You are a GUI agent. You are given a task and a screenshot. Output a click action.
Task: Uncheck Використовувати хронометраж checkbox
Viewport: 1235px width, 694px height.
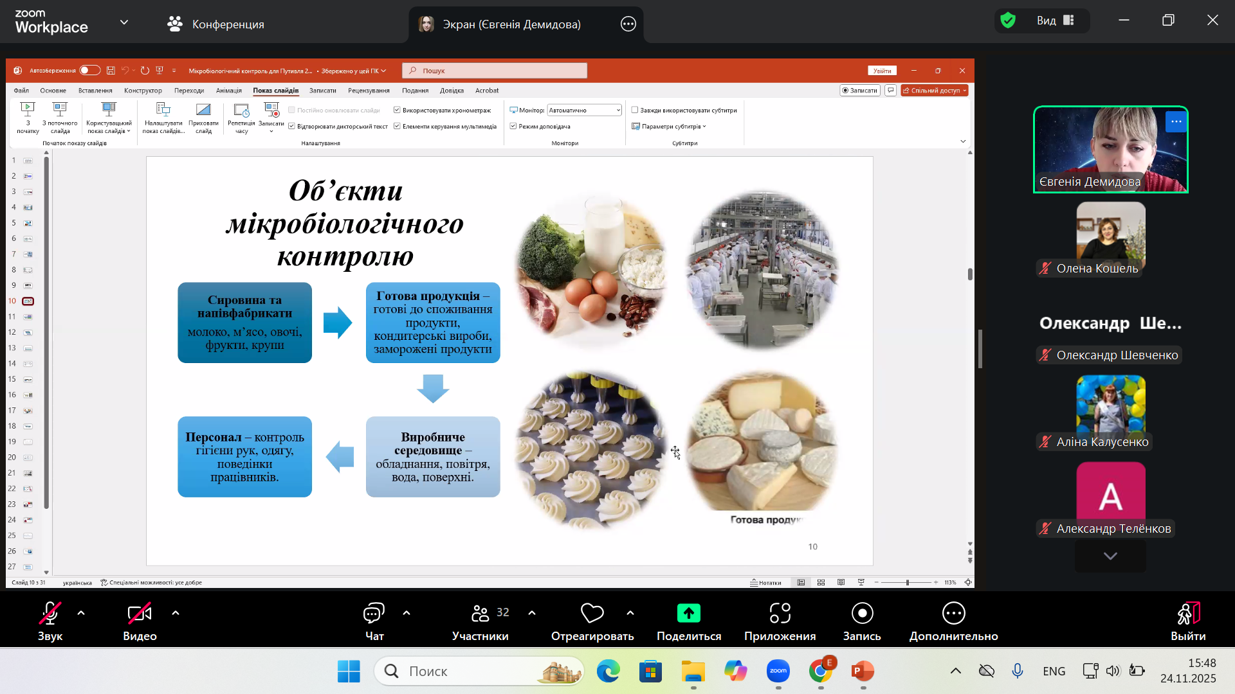coord(397,111)
